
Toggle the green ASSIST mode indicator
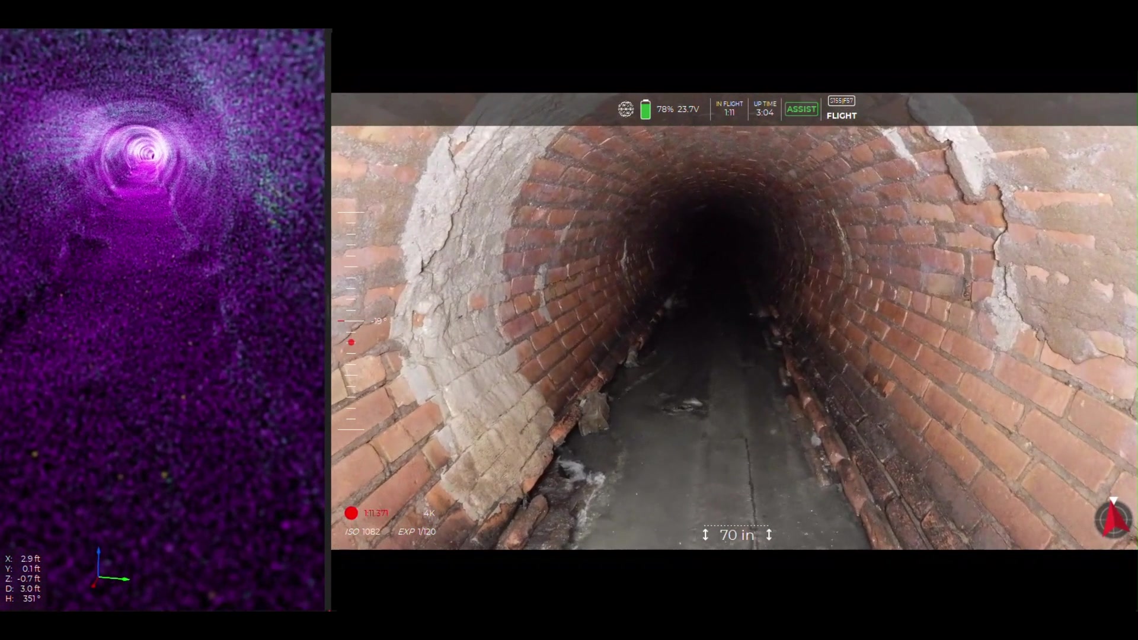(801, 109)
